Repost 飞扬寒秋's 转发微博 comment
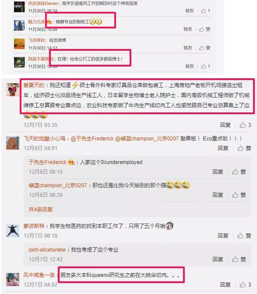 188,48
